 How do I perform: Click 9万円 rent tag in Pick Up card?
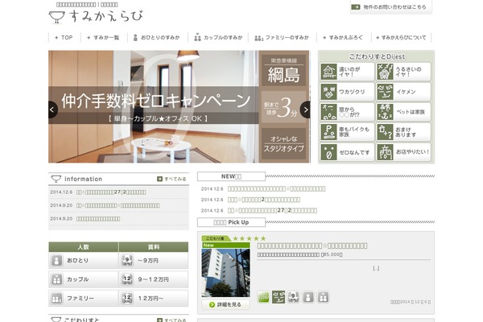click(x=293, y=297)
